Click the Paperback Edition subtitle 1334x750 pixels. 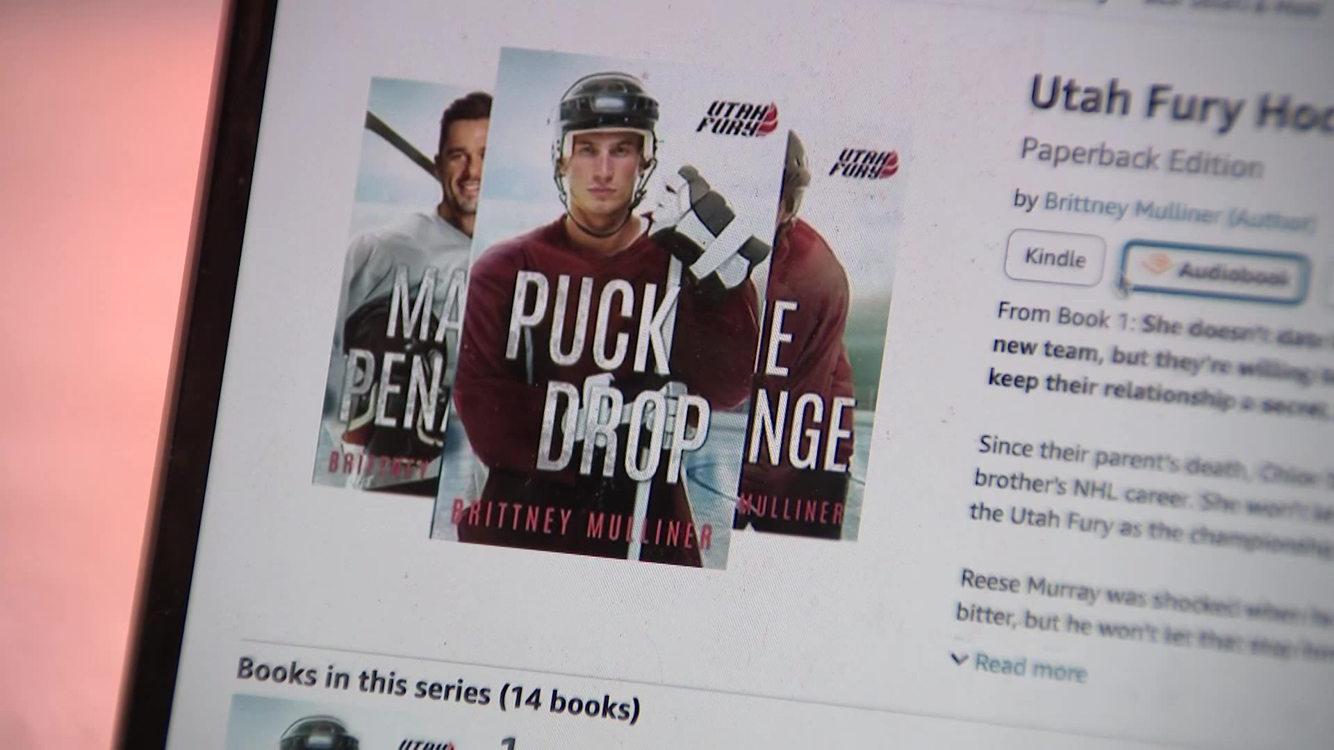tap(1141, 158)
